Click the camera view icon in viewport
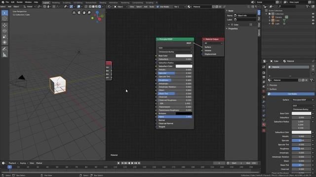Screen dimensions: 316x177 pos(79,13)
